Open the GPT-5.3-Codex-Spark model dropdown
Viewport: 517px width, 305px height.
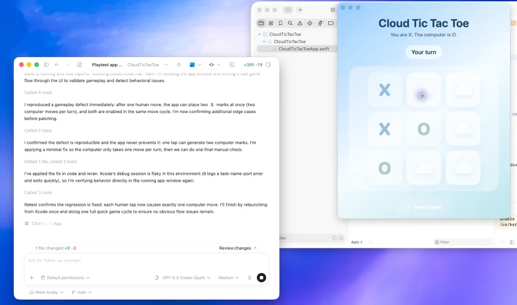(x=186, y=278)
